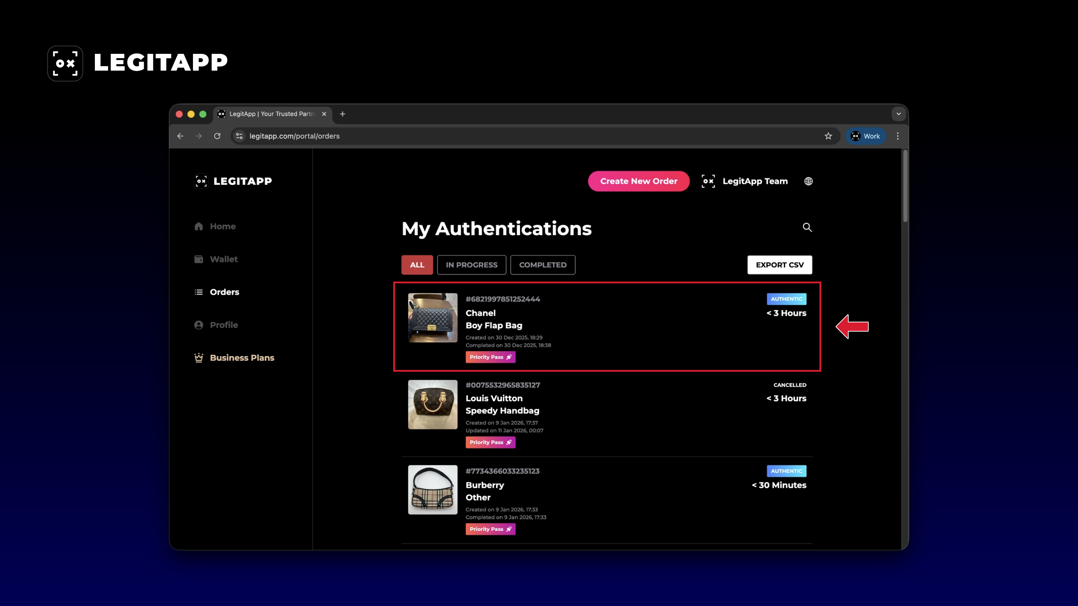Select the IN PROGRESS filter tab
Image resolution: width=1078 pixels, height=606 pixels.
point(471,265)
